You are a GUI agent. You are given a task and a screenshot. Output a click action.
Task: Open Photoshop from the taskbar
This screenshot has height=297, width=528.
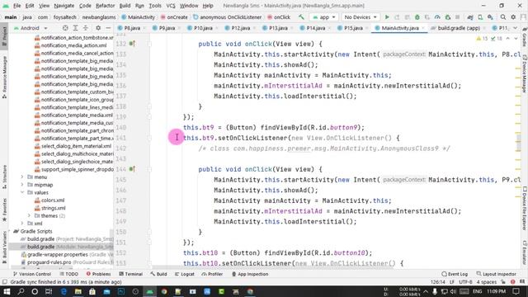(x=121, y=291)
